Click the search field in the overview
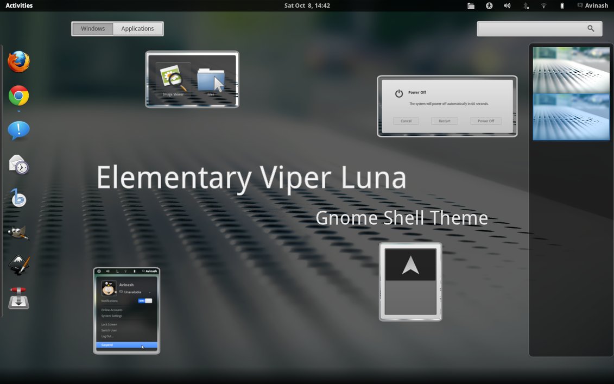 point(540,28)
